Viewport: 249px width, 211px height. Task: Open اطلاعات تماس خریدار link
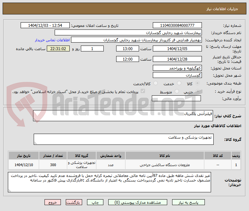pyautogui.click(x=52, y=40)
